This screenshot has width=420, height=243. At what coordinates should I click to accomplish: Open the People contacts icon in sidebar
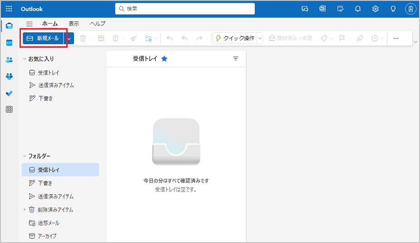pos(9,60)
